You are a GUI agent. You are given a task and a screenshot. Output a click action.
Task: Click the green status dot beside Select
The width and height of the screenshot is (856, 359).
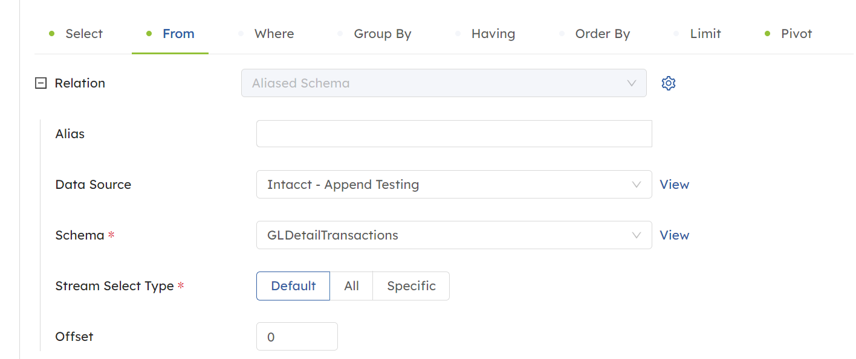pyautogui.click(x=51, y=34)
